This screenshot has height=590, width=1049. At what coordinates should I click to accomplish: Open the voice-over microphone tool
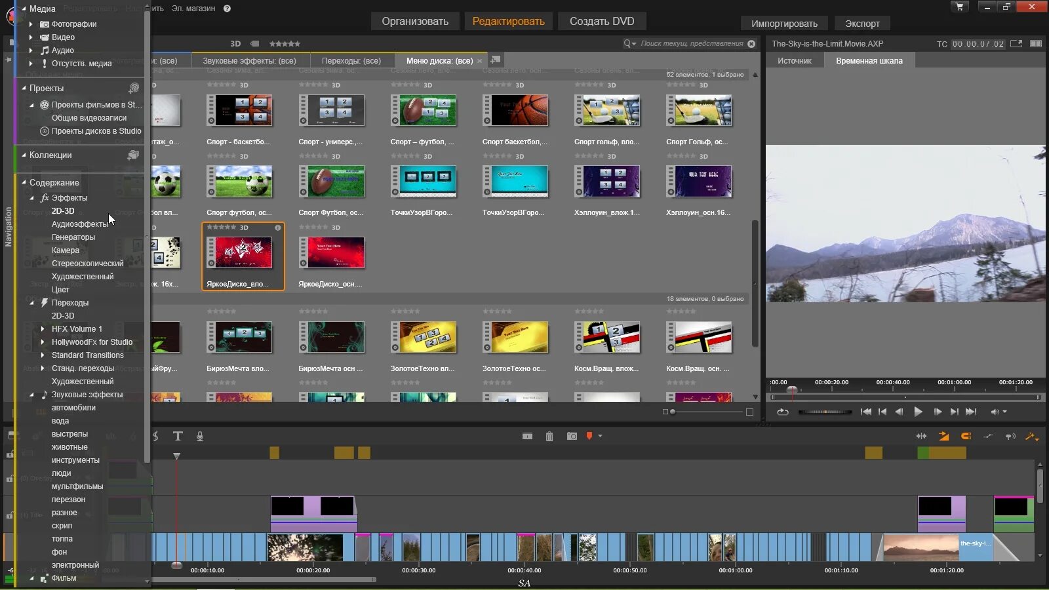(x=200, y=436)
